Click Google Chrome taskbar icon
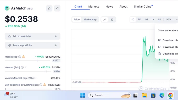The width and height of the screenshot is (178, 100). coord(170,95)
